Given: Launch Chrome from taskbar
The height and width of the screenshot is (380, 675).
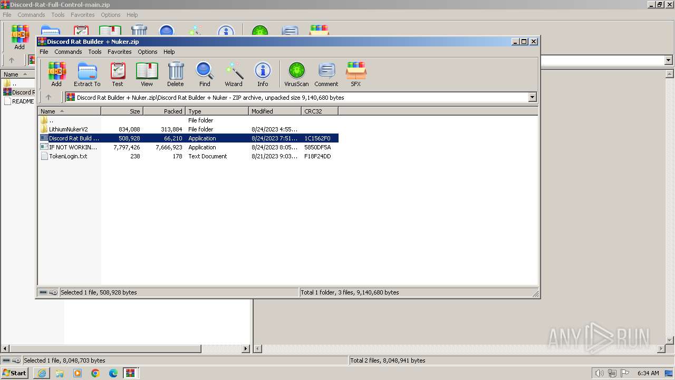Looking at the screenshot, I should [95, 373].
